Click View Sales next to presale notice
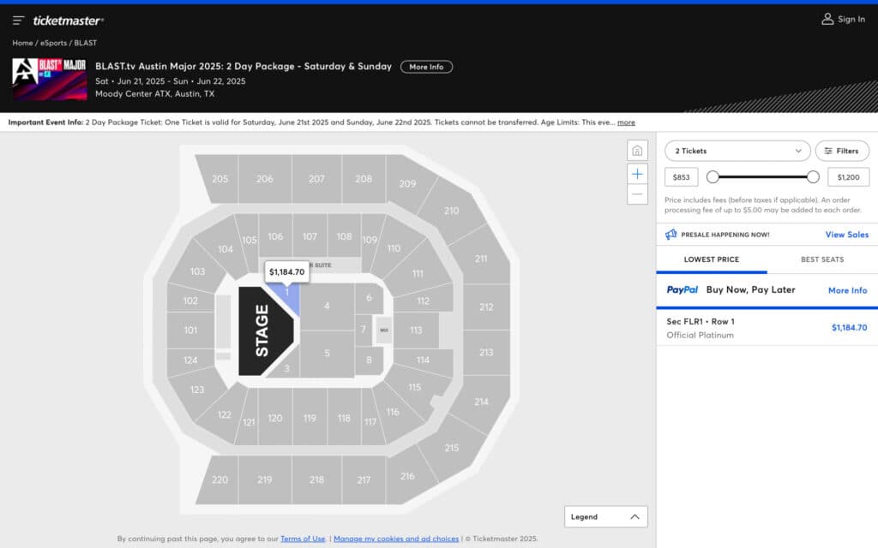Image resolution: width=878 pixels, height=548 pixels. tap(847, 234)
